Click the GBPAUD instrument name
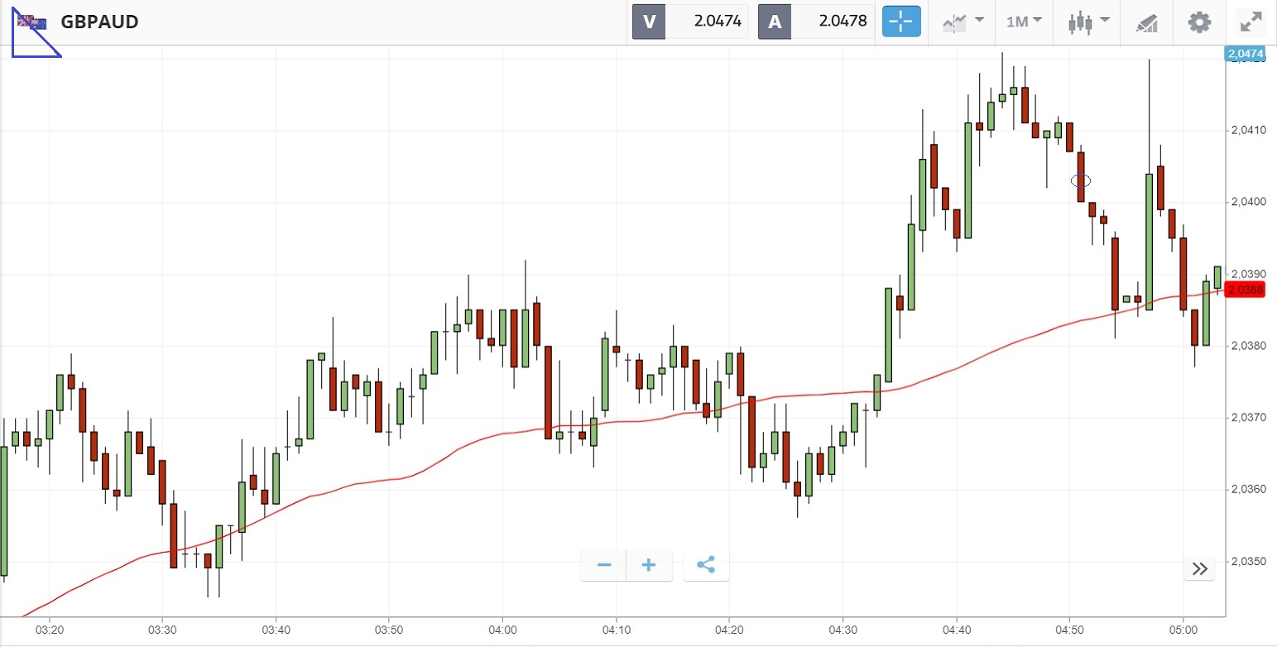Image resolution: width=1277 pixels, height=647 pixels. click(99, 22)
